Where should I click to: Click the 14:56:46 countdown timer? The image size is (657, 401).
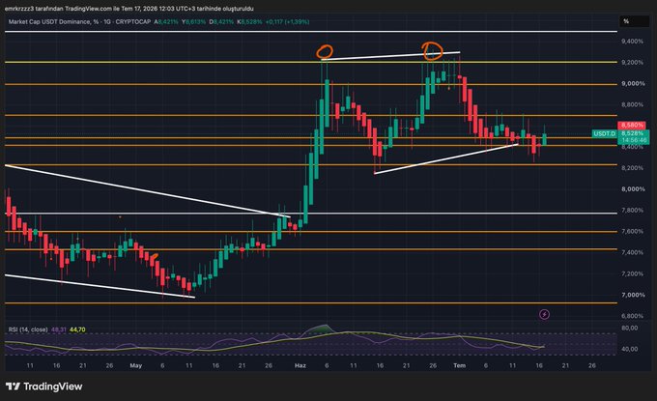pyautogui.click(x=634, y=140)
